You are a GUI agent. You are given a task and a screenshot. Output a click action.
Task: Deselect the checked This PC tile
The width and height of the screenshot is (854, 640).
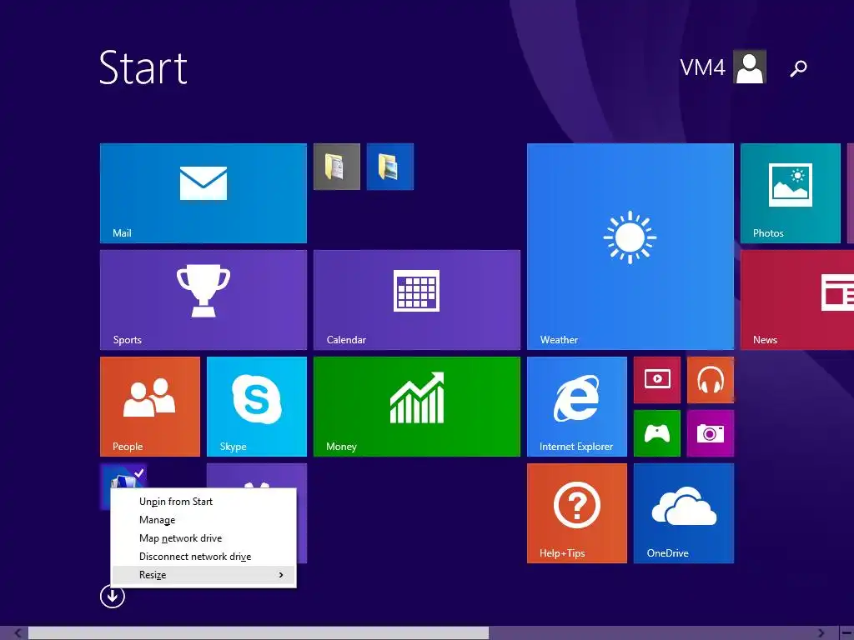(123, 476)
